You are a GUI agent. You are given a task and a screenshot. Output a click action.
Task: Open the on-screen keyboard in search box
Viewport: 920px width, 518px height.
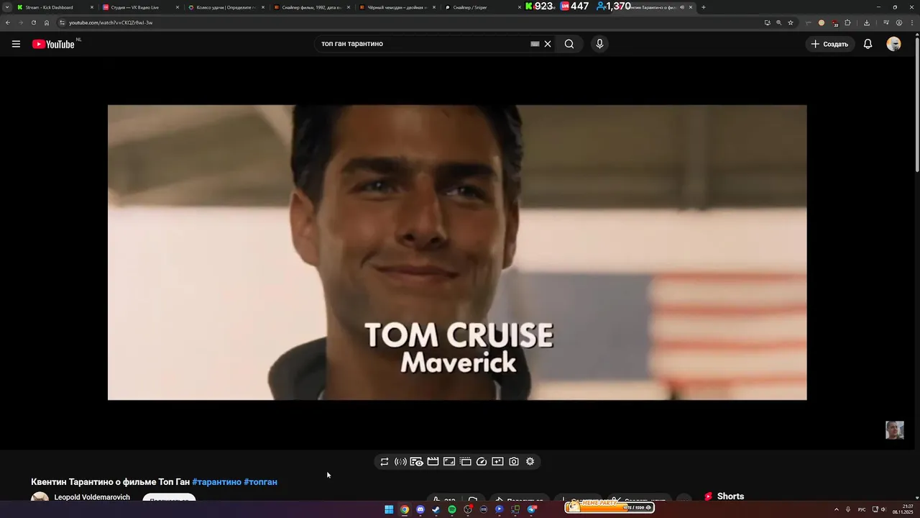coord(535,44)
